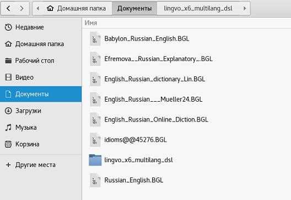Click the English_Russian_Online_Diction.BGL file icon

(95, 120)
